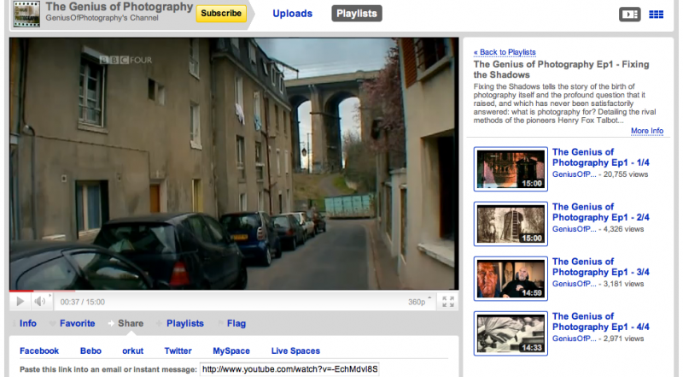Open the Ep1 - 4/4 video thumbnail
This screenshot has height=377, width=683.
511,333
